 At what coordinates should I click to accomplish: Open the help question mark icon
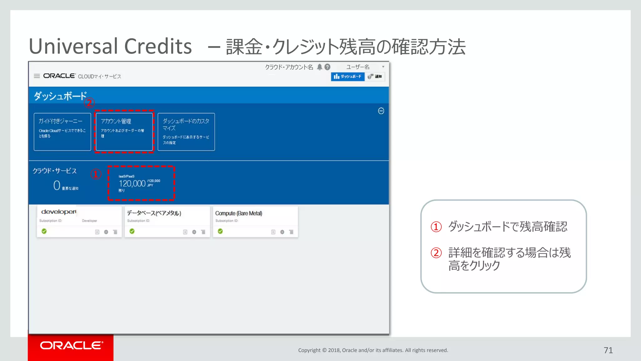click(327, 67)
